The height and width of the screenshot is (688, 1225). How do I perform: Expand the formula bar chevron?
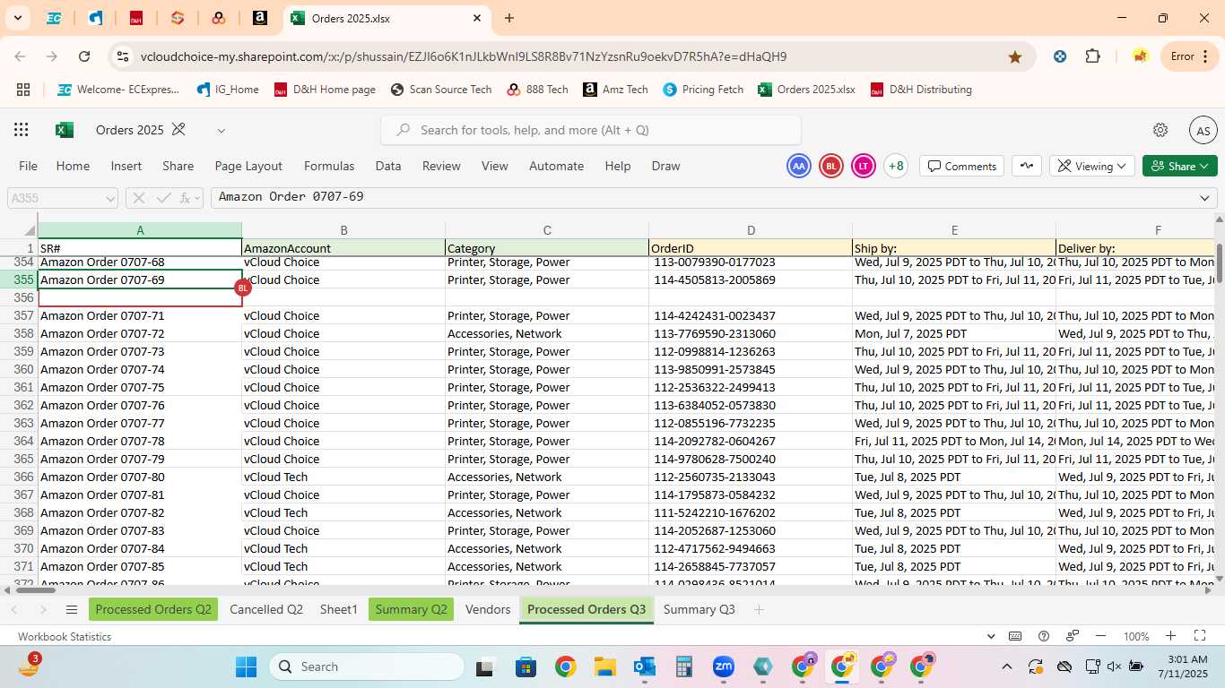[x=1204, y=198]
